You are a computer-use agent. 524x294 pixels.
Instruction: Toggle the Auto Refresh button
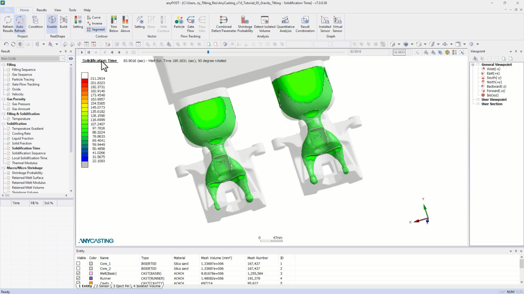tap(20, 24)
